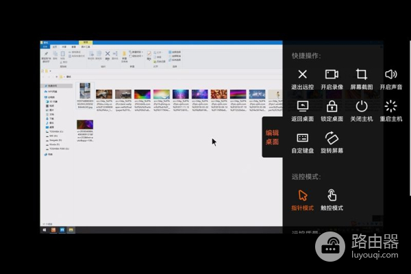411x274 pixels.
Task: Enable sound with 开启声音 toggle
Action: click(391, 75)
